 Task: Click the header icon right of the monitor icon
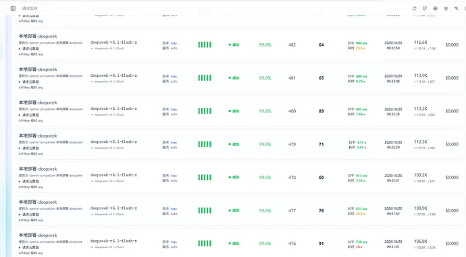coord(456,8)
